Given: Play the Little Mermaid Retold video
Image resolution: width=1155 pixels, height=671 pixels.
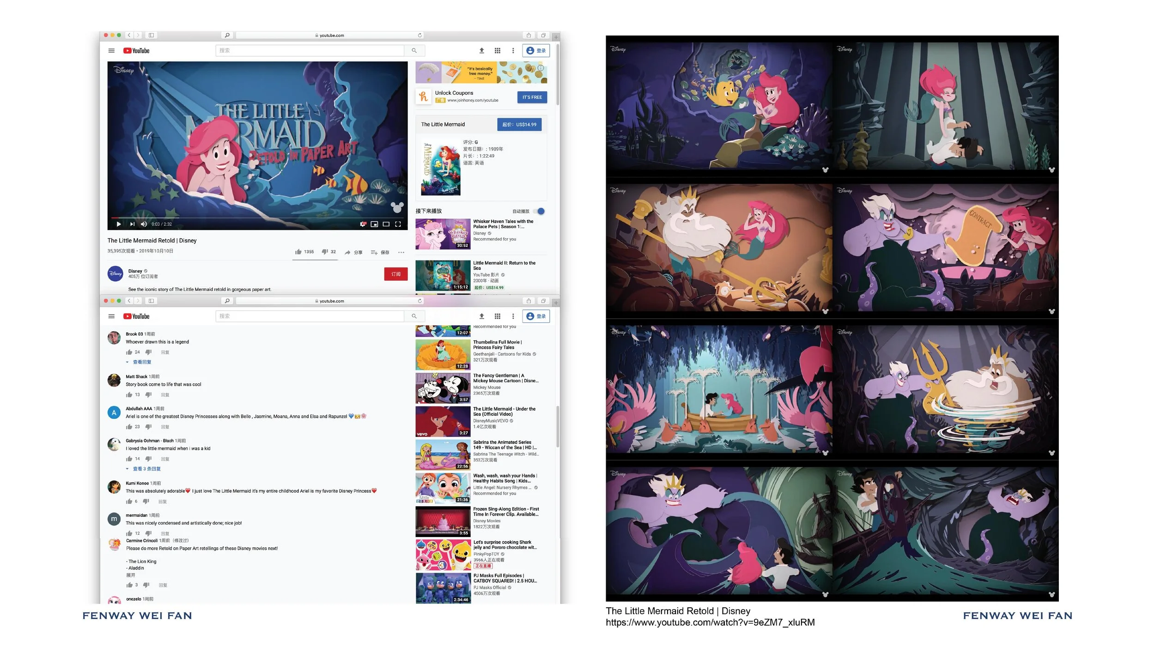Looking at the screenshot, I should click(x=119, y=224).
